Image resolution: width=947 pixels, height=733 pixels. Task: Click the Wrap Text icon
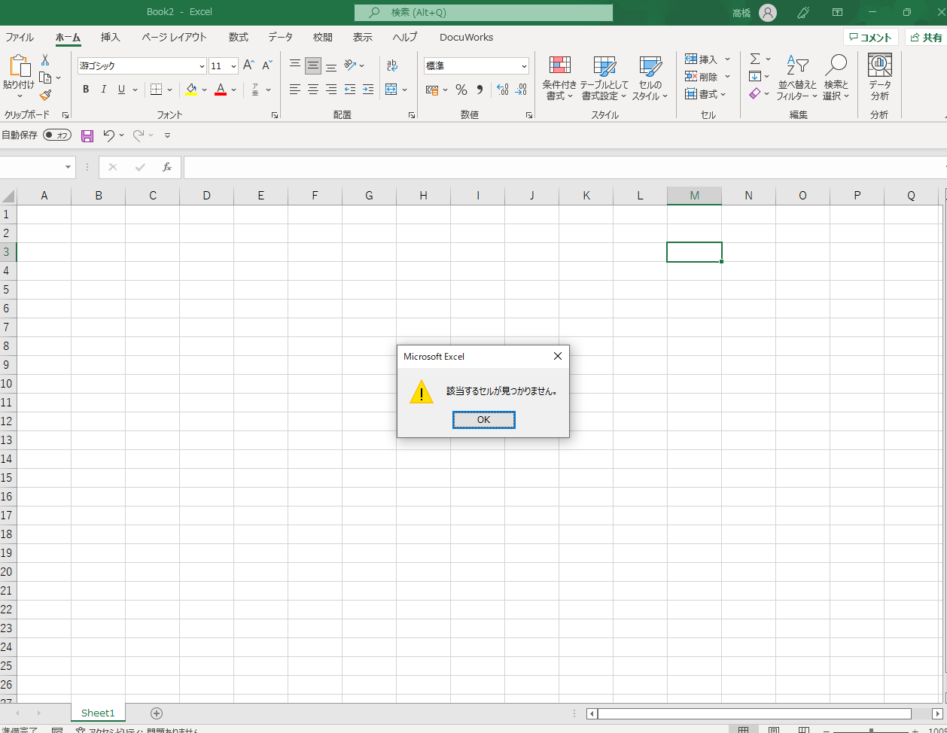tap(392, 65)
